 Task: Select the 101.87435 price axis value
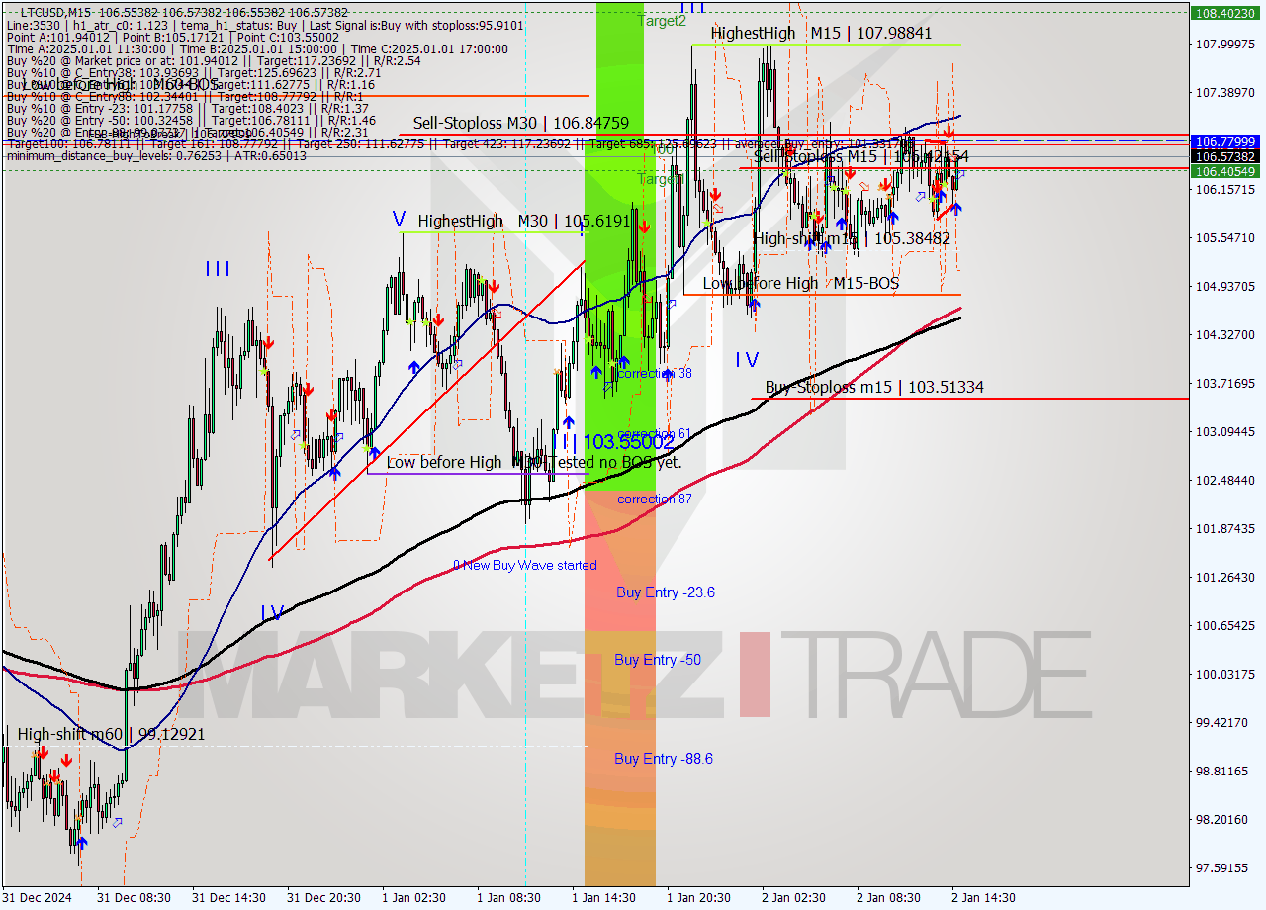tap(1224, 528)
